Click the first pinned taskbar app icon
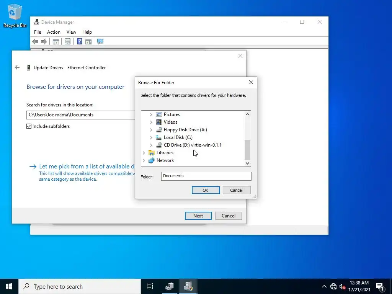This screenshot has width=392, height=294. pos(170,286)
